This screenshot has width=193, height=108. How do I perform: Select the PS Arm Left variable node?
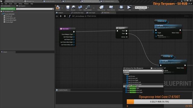point(161,21)
